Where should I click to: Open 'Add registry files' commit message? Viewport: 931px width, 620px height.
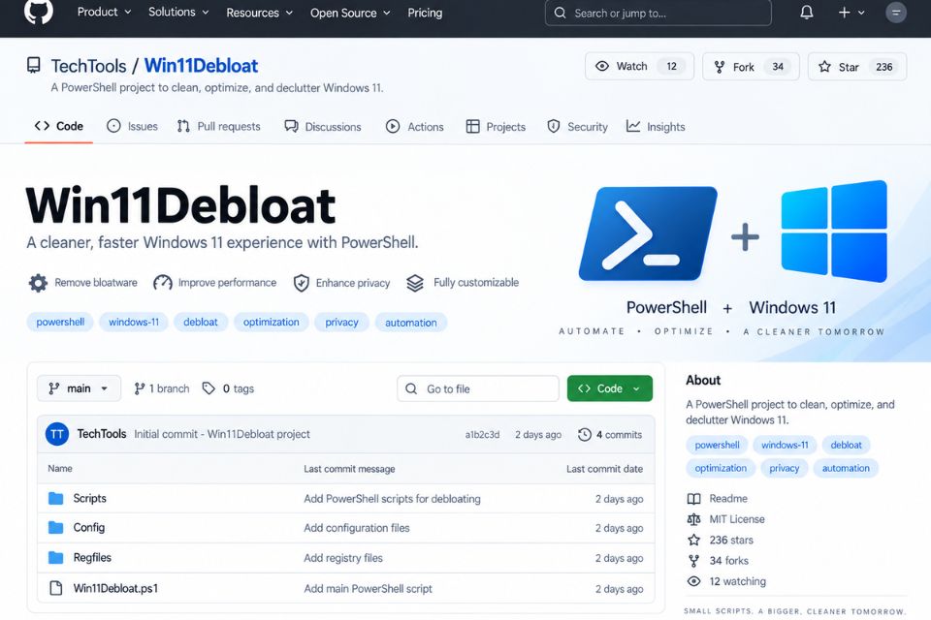343,558
